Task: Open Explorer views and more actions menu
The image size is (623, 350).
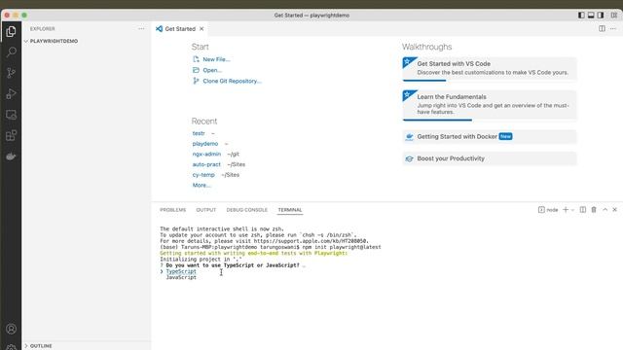Action: tap(141, 29)
